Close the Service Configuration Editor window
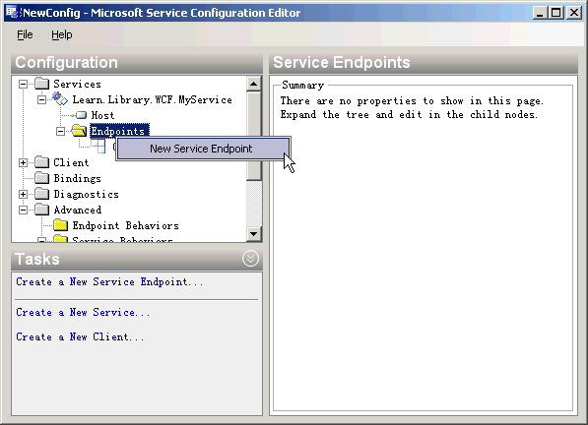588x425 pixels. (x=574, y=13)
